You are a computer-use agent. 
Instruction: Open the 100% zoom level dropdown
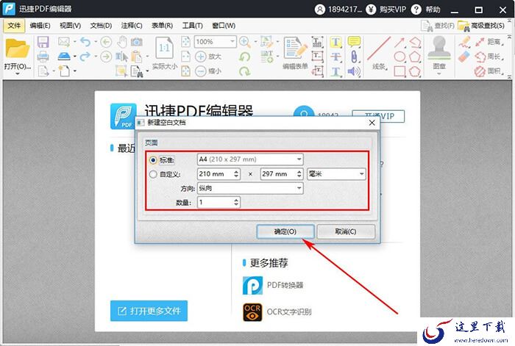tap(216, 42)
